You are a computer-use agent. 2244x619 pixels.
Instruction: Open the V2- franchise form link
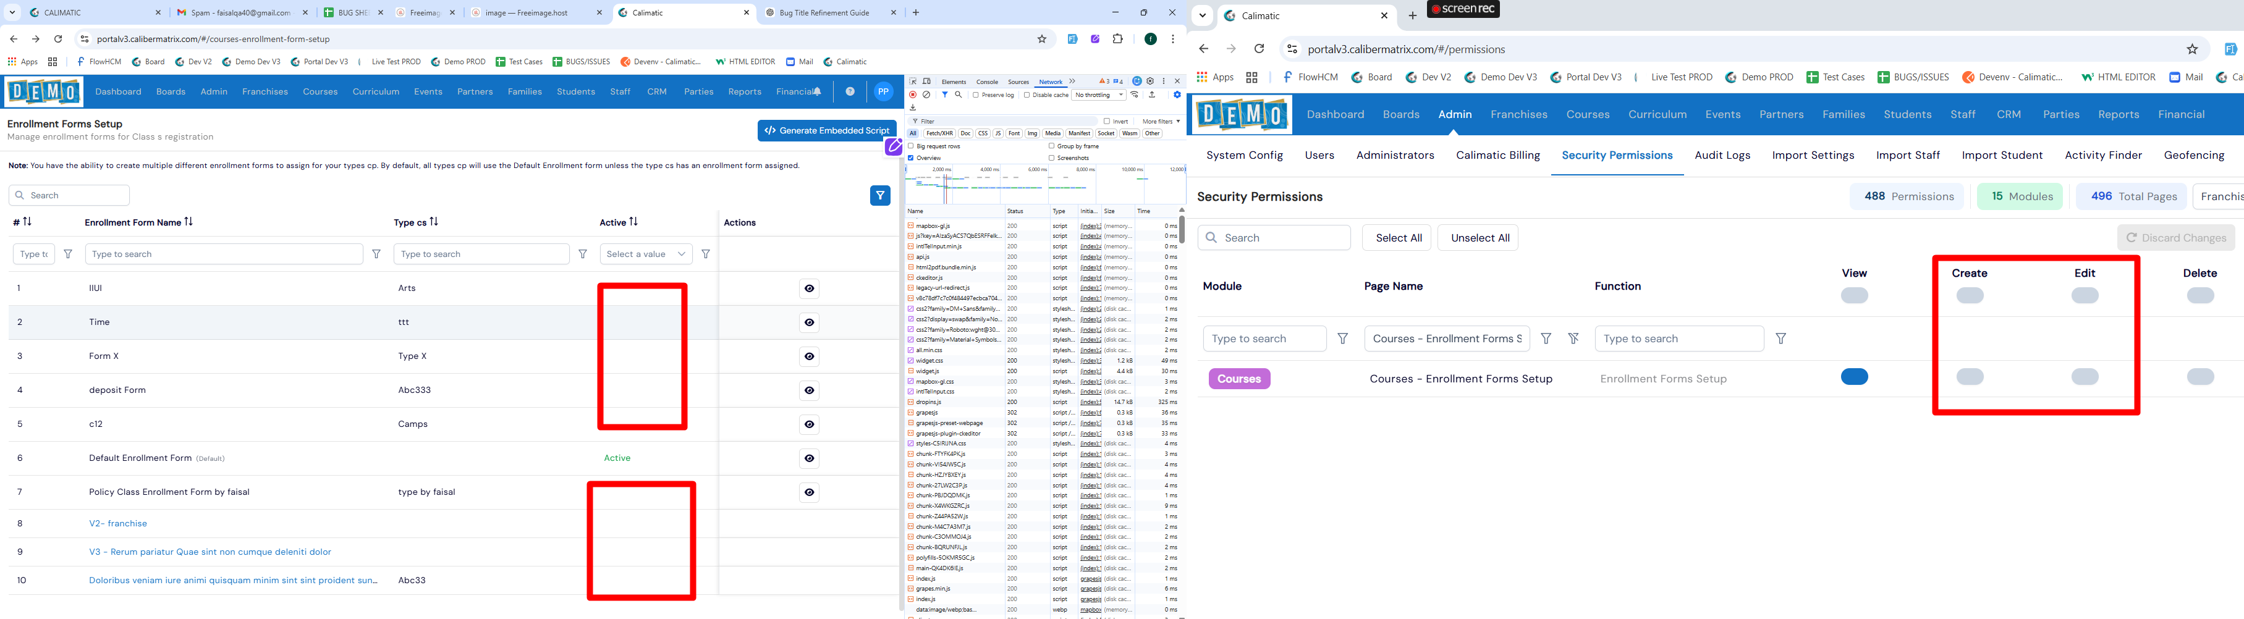tap(117, 523)
